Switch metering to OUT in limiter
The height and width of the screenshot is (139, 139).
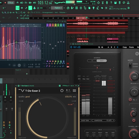(102, 61)
